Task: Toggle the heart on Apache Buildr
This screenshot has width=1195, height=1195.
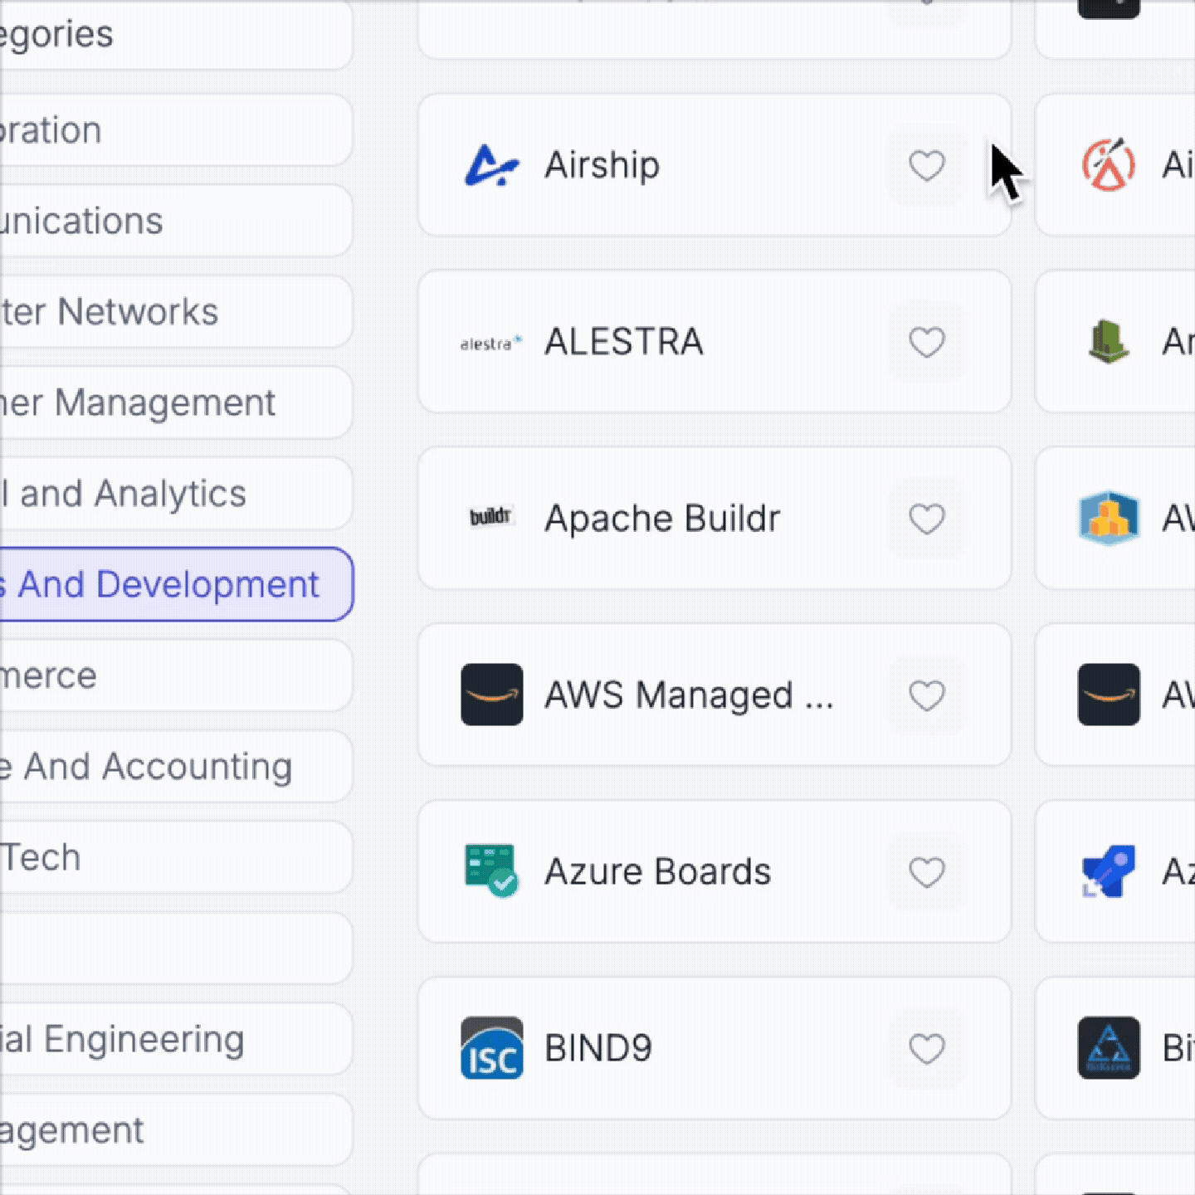Action: point(926,519)
